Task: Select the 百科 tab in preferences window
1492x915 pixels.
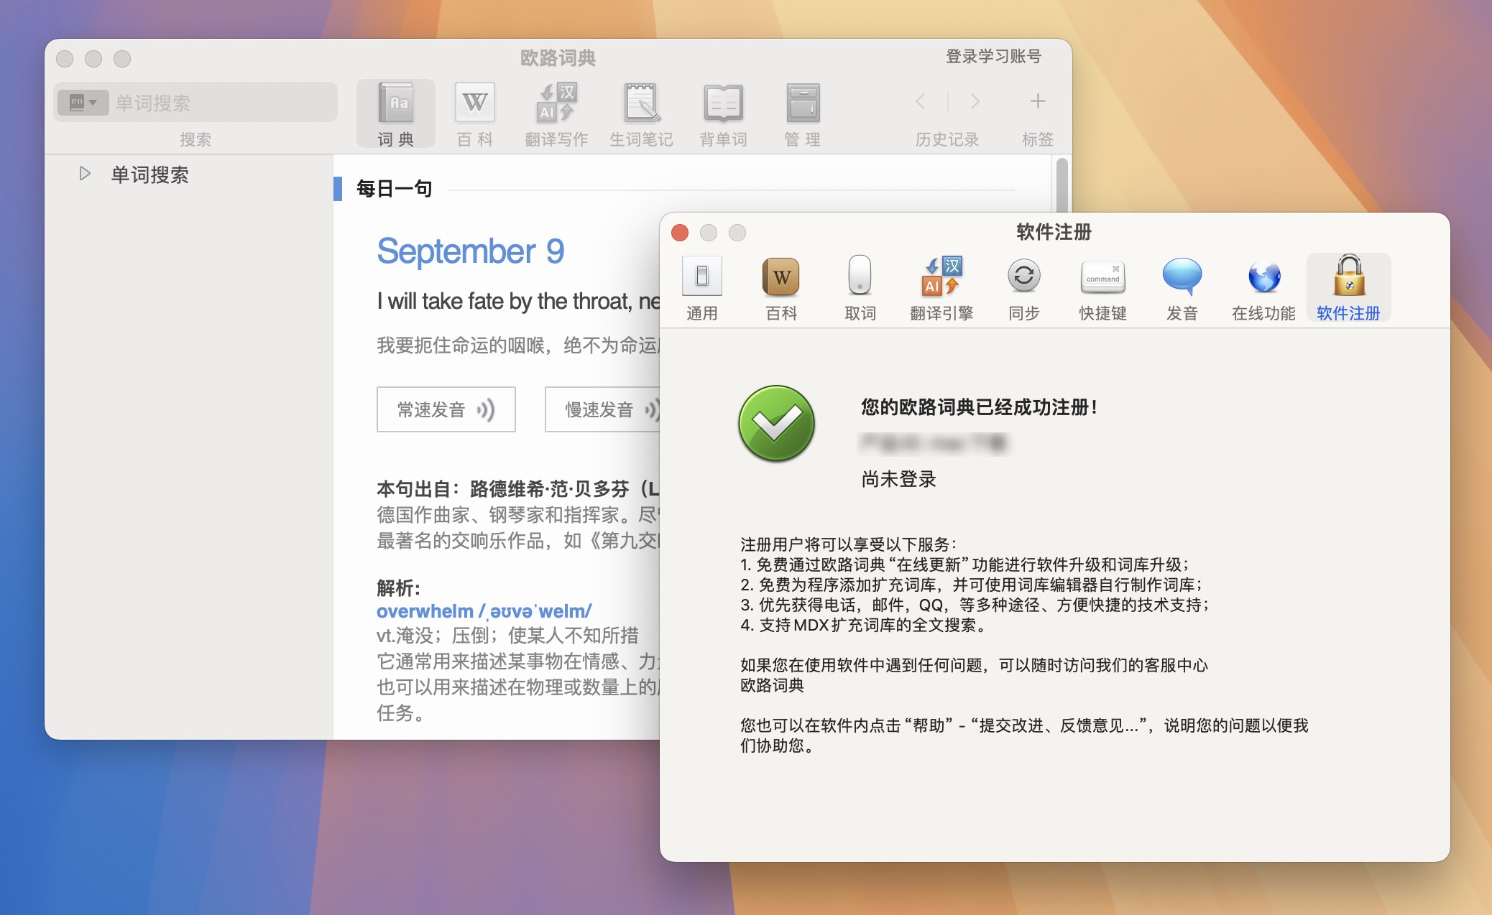Action: point(781,289)
